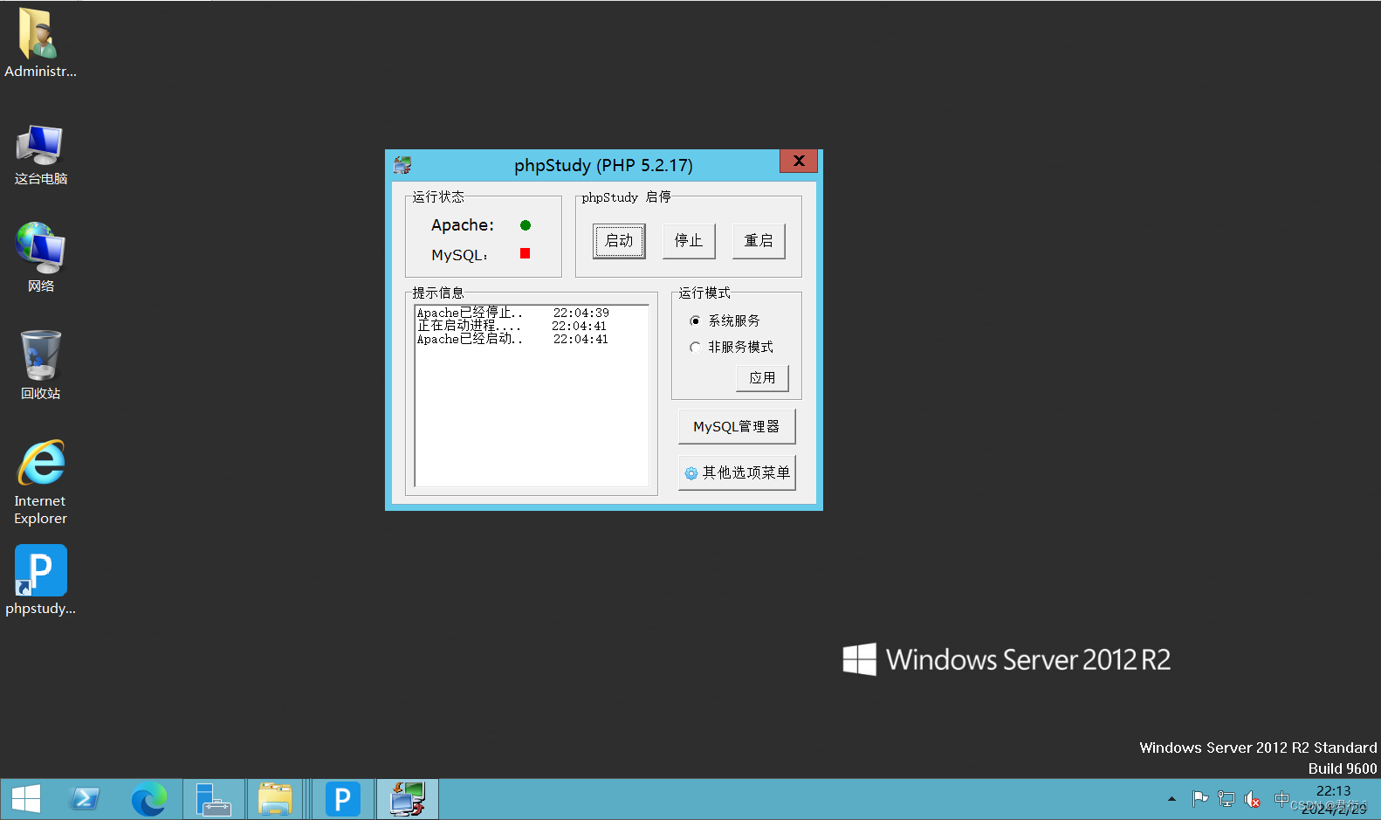Image resolution: width=1381 pixels, height=820 pixels.
Task: Open File Explorer from the taskbar
Action: [x=276, y=799]
